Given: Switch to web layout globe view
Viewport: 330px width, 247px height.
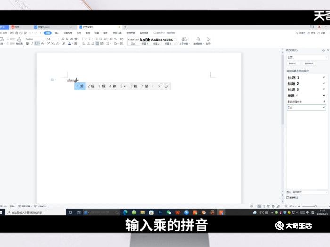Looking at the screenshot, I should (x=273, y=206).
